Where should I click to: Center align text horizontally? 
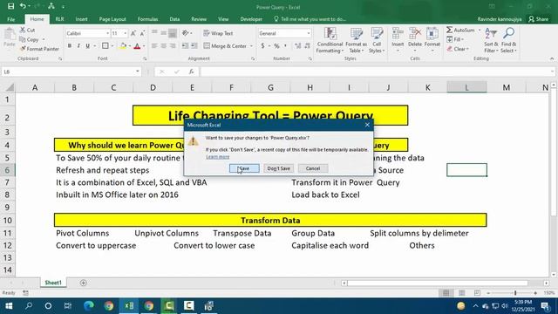tap(163, 46)
